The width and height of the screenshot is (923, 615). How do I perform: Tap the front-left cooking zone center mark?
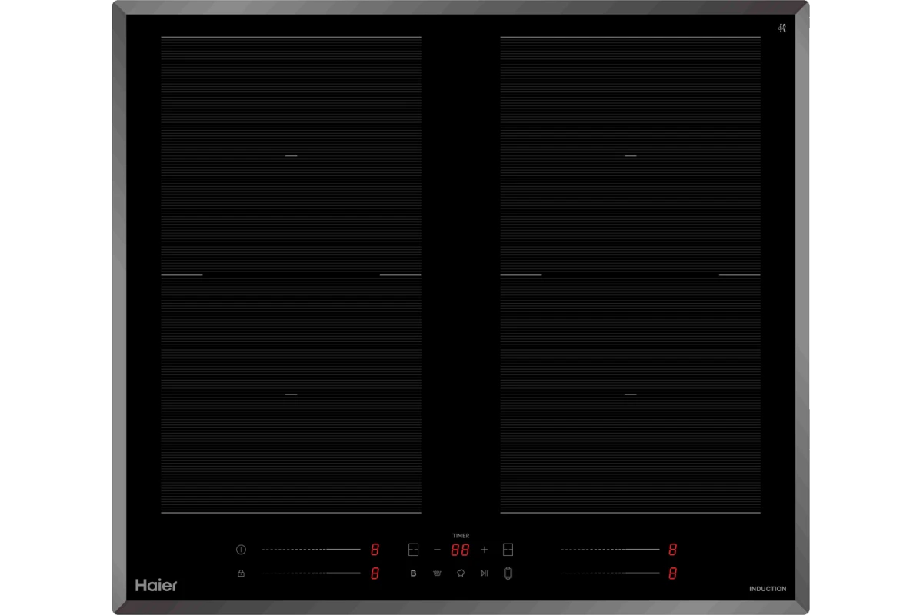291,394
